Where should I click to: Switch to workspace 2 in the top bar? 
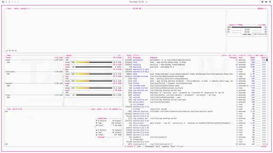[x=9, y=2]
